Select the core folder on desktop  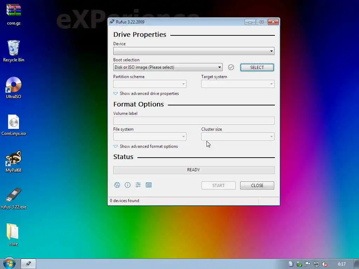tap(14, 235)
